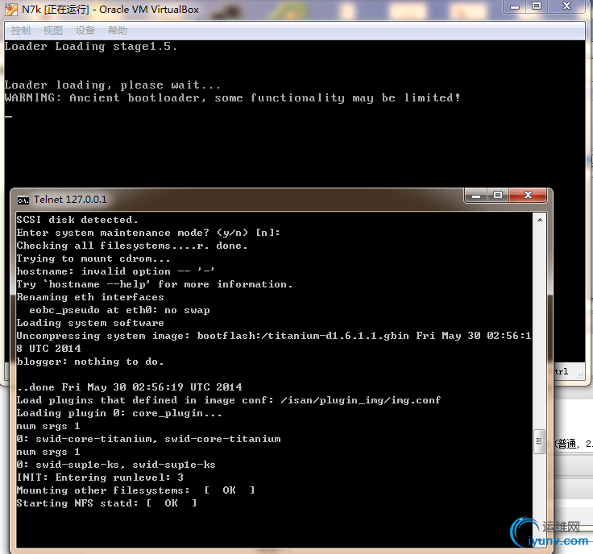This screenshot has width=593, height=554.
Task: Open the 控制 menu in VirtualBox
Action: pos(20,31)
